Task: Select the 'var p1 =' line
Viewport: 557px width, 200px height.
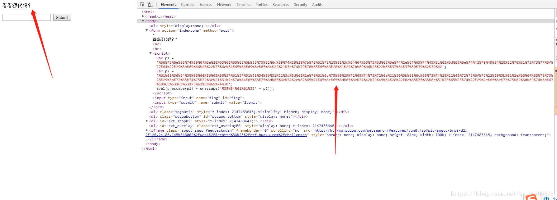Action: (165, 58)
